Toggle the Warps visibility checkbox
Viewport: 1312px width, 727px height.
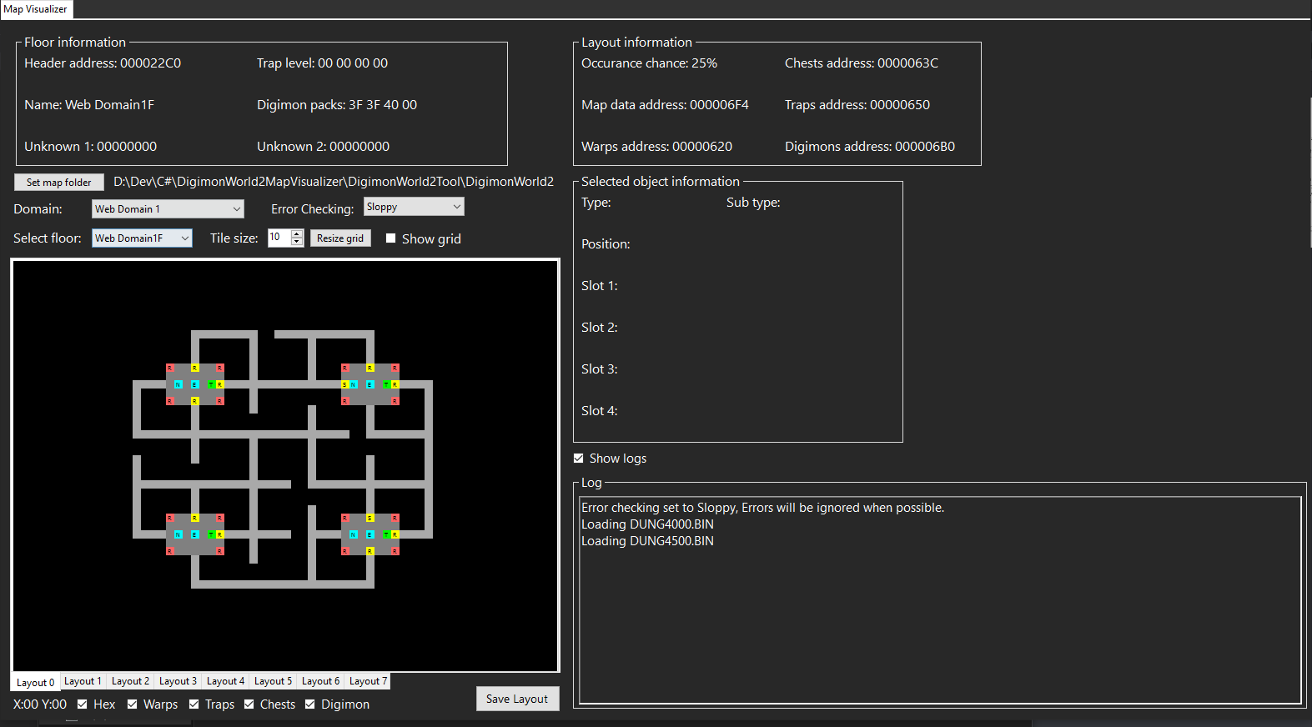[133, 704]
